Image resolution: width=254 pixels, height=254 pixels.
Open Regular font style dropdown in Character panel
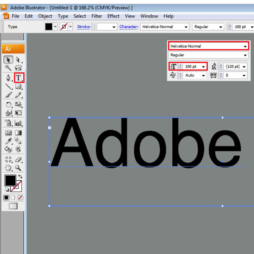[x=245, y=55]
